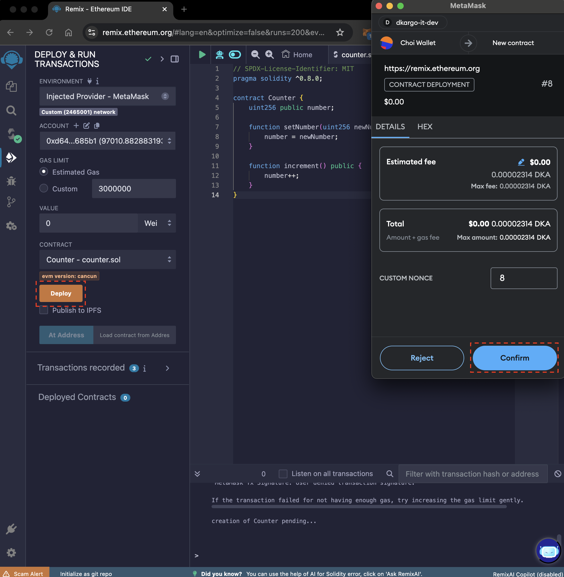Open the Debugger bug icon in the sidebar
This screenshot has height=577, width=564.
11,181
